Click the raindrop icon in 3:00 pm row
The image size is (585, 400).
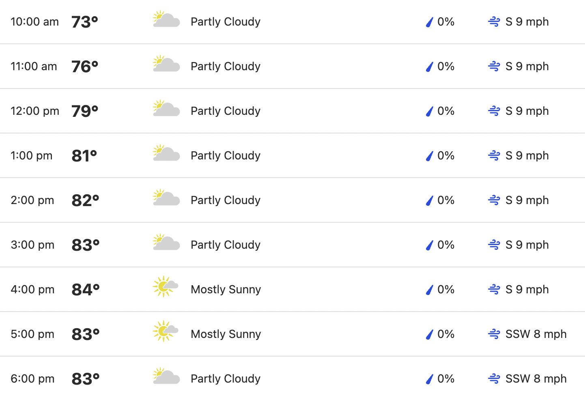(429, 245)
